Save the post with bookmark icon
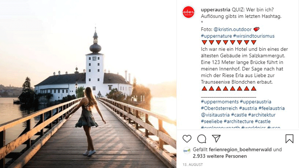The height and width of the screenshot is (168, 299). pos(289,139)
